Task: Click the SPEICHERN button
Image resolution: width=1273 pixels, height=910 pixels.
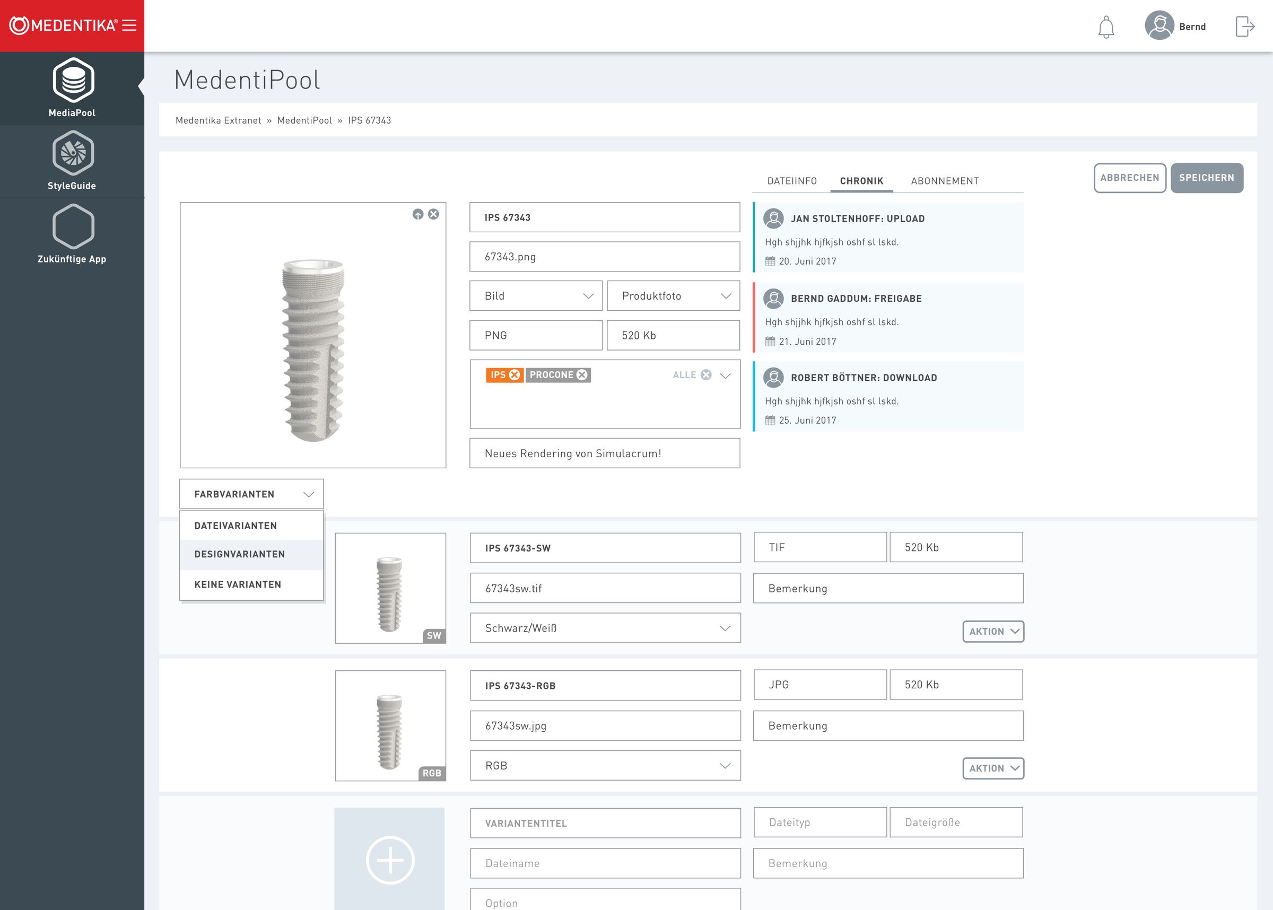Action: [x=1206, y=178]
